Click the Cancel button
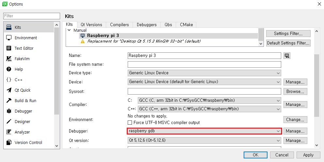324x162 pixels. click(282, 155)
